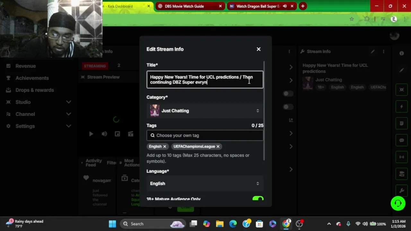Open Drops & rewards in the sidebar
411x231 pixels.
pos(34,90)
